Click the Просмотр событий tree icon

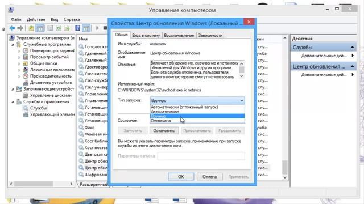point(26,57)
